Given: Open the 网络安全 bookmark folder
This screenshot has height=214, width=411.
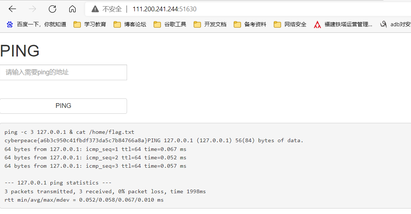Looking at the screenshot, I should (290, 24).
